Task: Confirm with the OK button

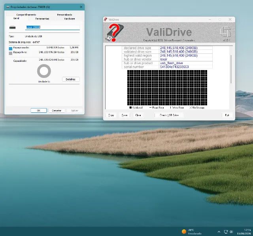Action: (x=39, y=110)
